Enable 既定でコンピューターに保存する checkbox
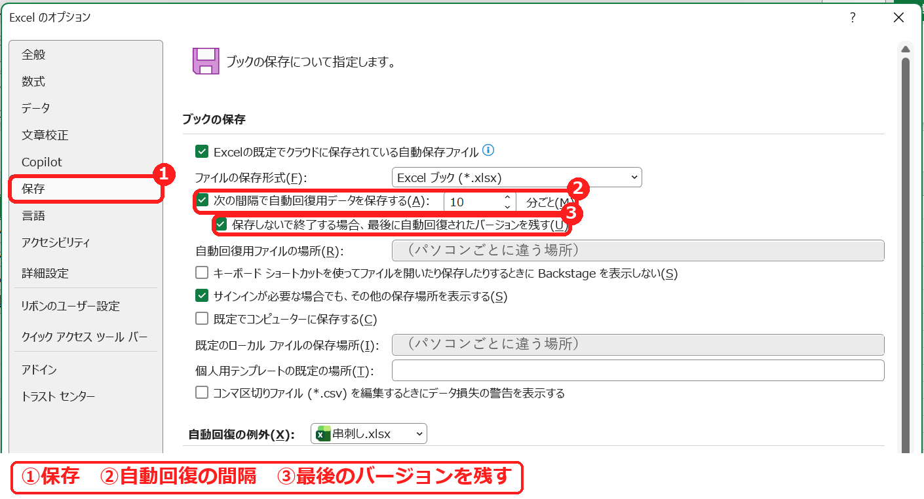The height and width of the screenshot is (499, 924). [x=202, y=319]
